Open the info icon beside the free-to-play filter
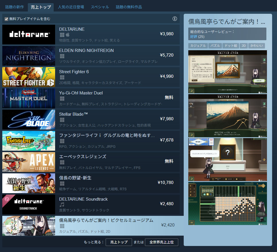 coord(175,19)
